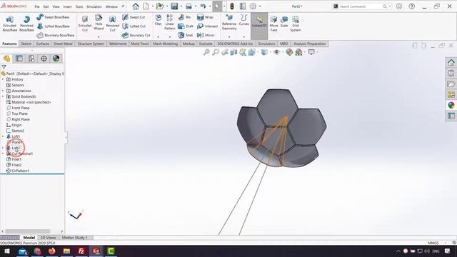The height and width of the screenshot is (257, 457).
Task: Choose Boundary Boss/Base feature
Action: click(56, 35)
